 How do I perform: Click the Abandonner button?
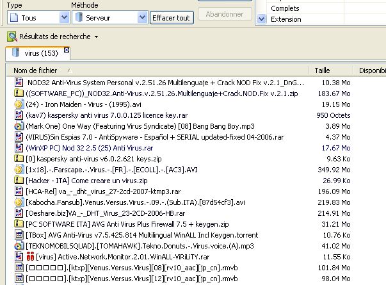(x=225, y=14)
